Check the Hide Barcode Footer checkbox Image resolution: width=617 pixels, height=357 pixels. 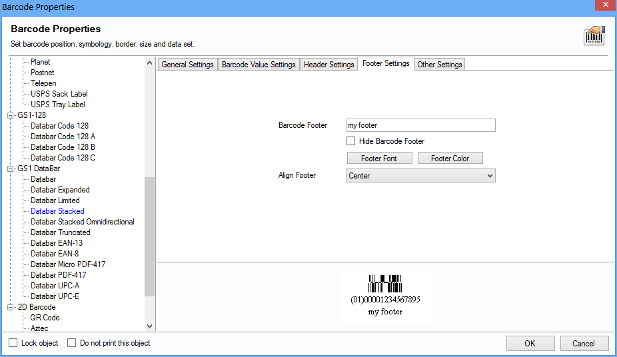[x=350, y=141]
